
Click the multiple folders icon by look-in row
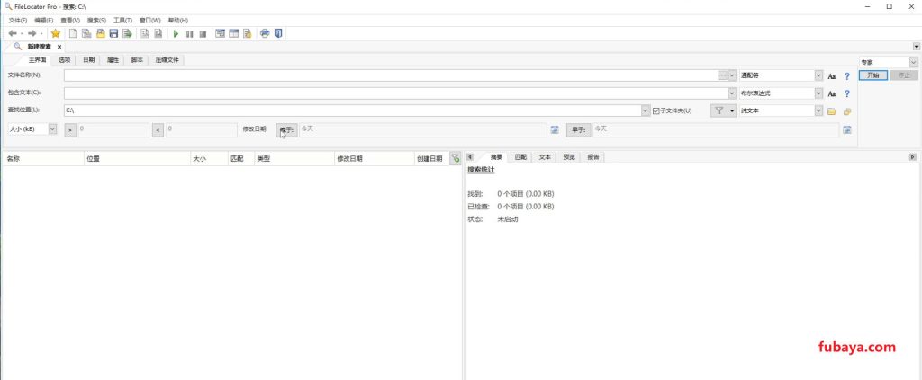(847, 111)
